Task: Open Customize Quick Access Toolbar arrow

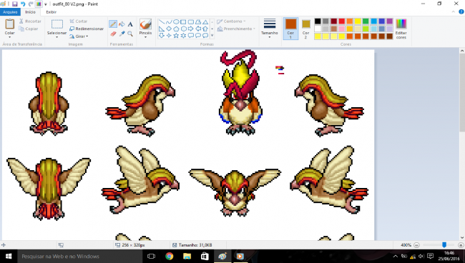Action: 46,4
